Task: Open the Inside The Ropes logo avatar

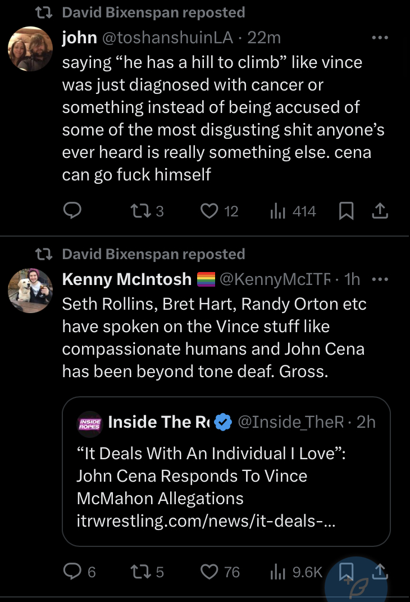Action: coord(88,422)
